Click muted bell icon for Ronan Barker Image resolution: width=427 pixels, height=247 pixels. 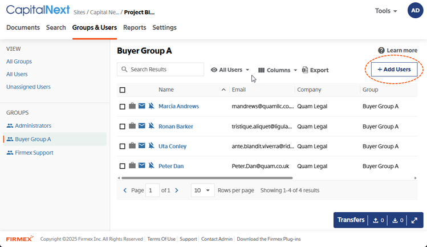coord(152,125)
